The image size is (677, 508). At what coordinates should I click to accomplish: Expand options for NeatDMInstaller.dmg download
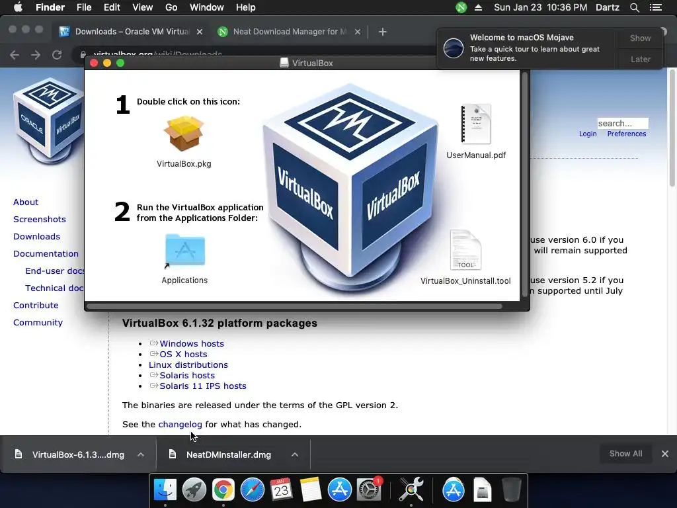pos(294,454)
